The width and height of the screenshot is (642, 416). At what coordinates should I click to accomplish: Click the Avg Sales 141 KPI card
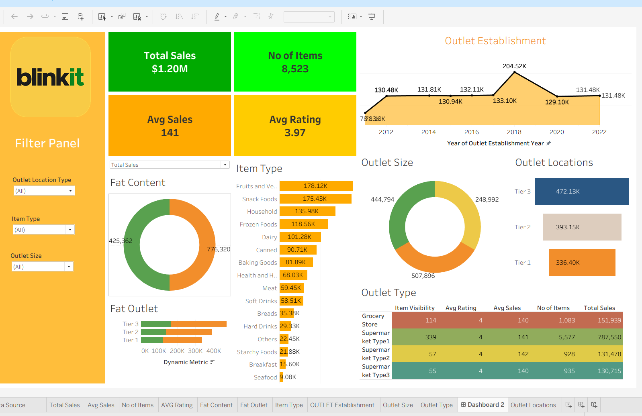point(170,125)
